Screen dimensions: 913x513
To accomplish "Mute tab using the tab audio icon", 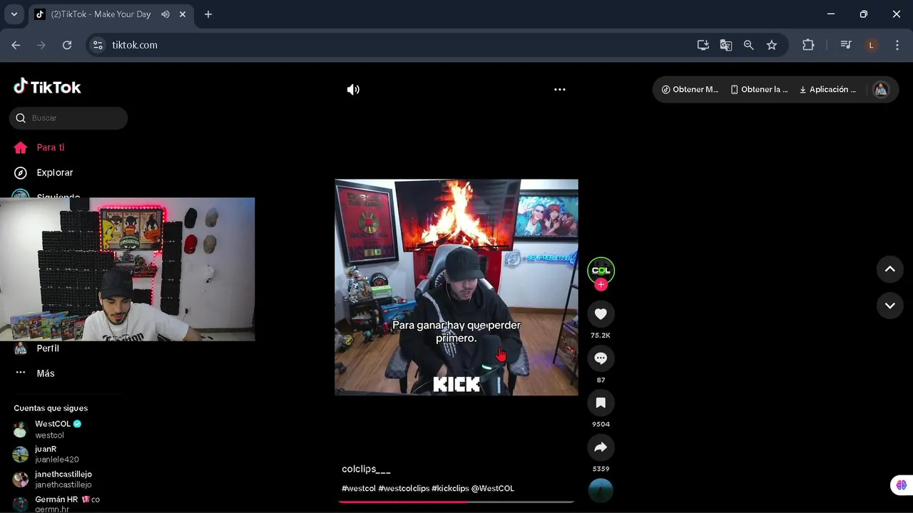I will 165,14.
